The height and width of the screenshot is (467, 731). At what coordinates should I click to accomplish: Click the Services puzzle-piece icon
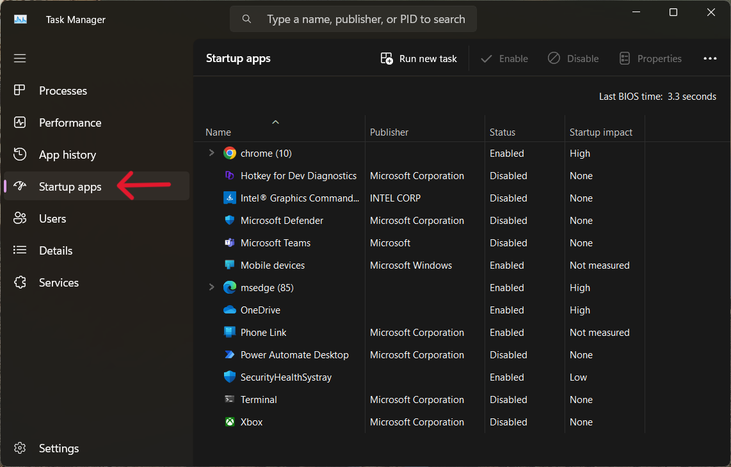tap(20, 282)
